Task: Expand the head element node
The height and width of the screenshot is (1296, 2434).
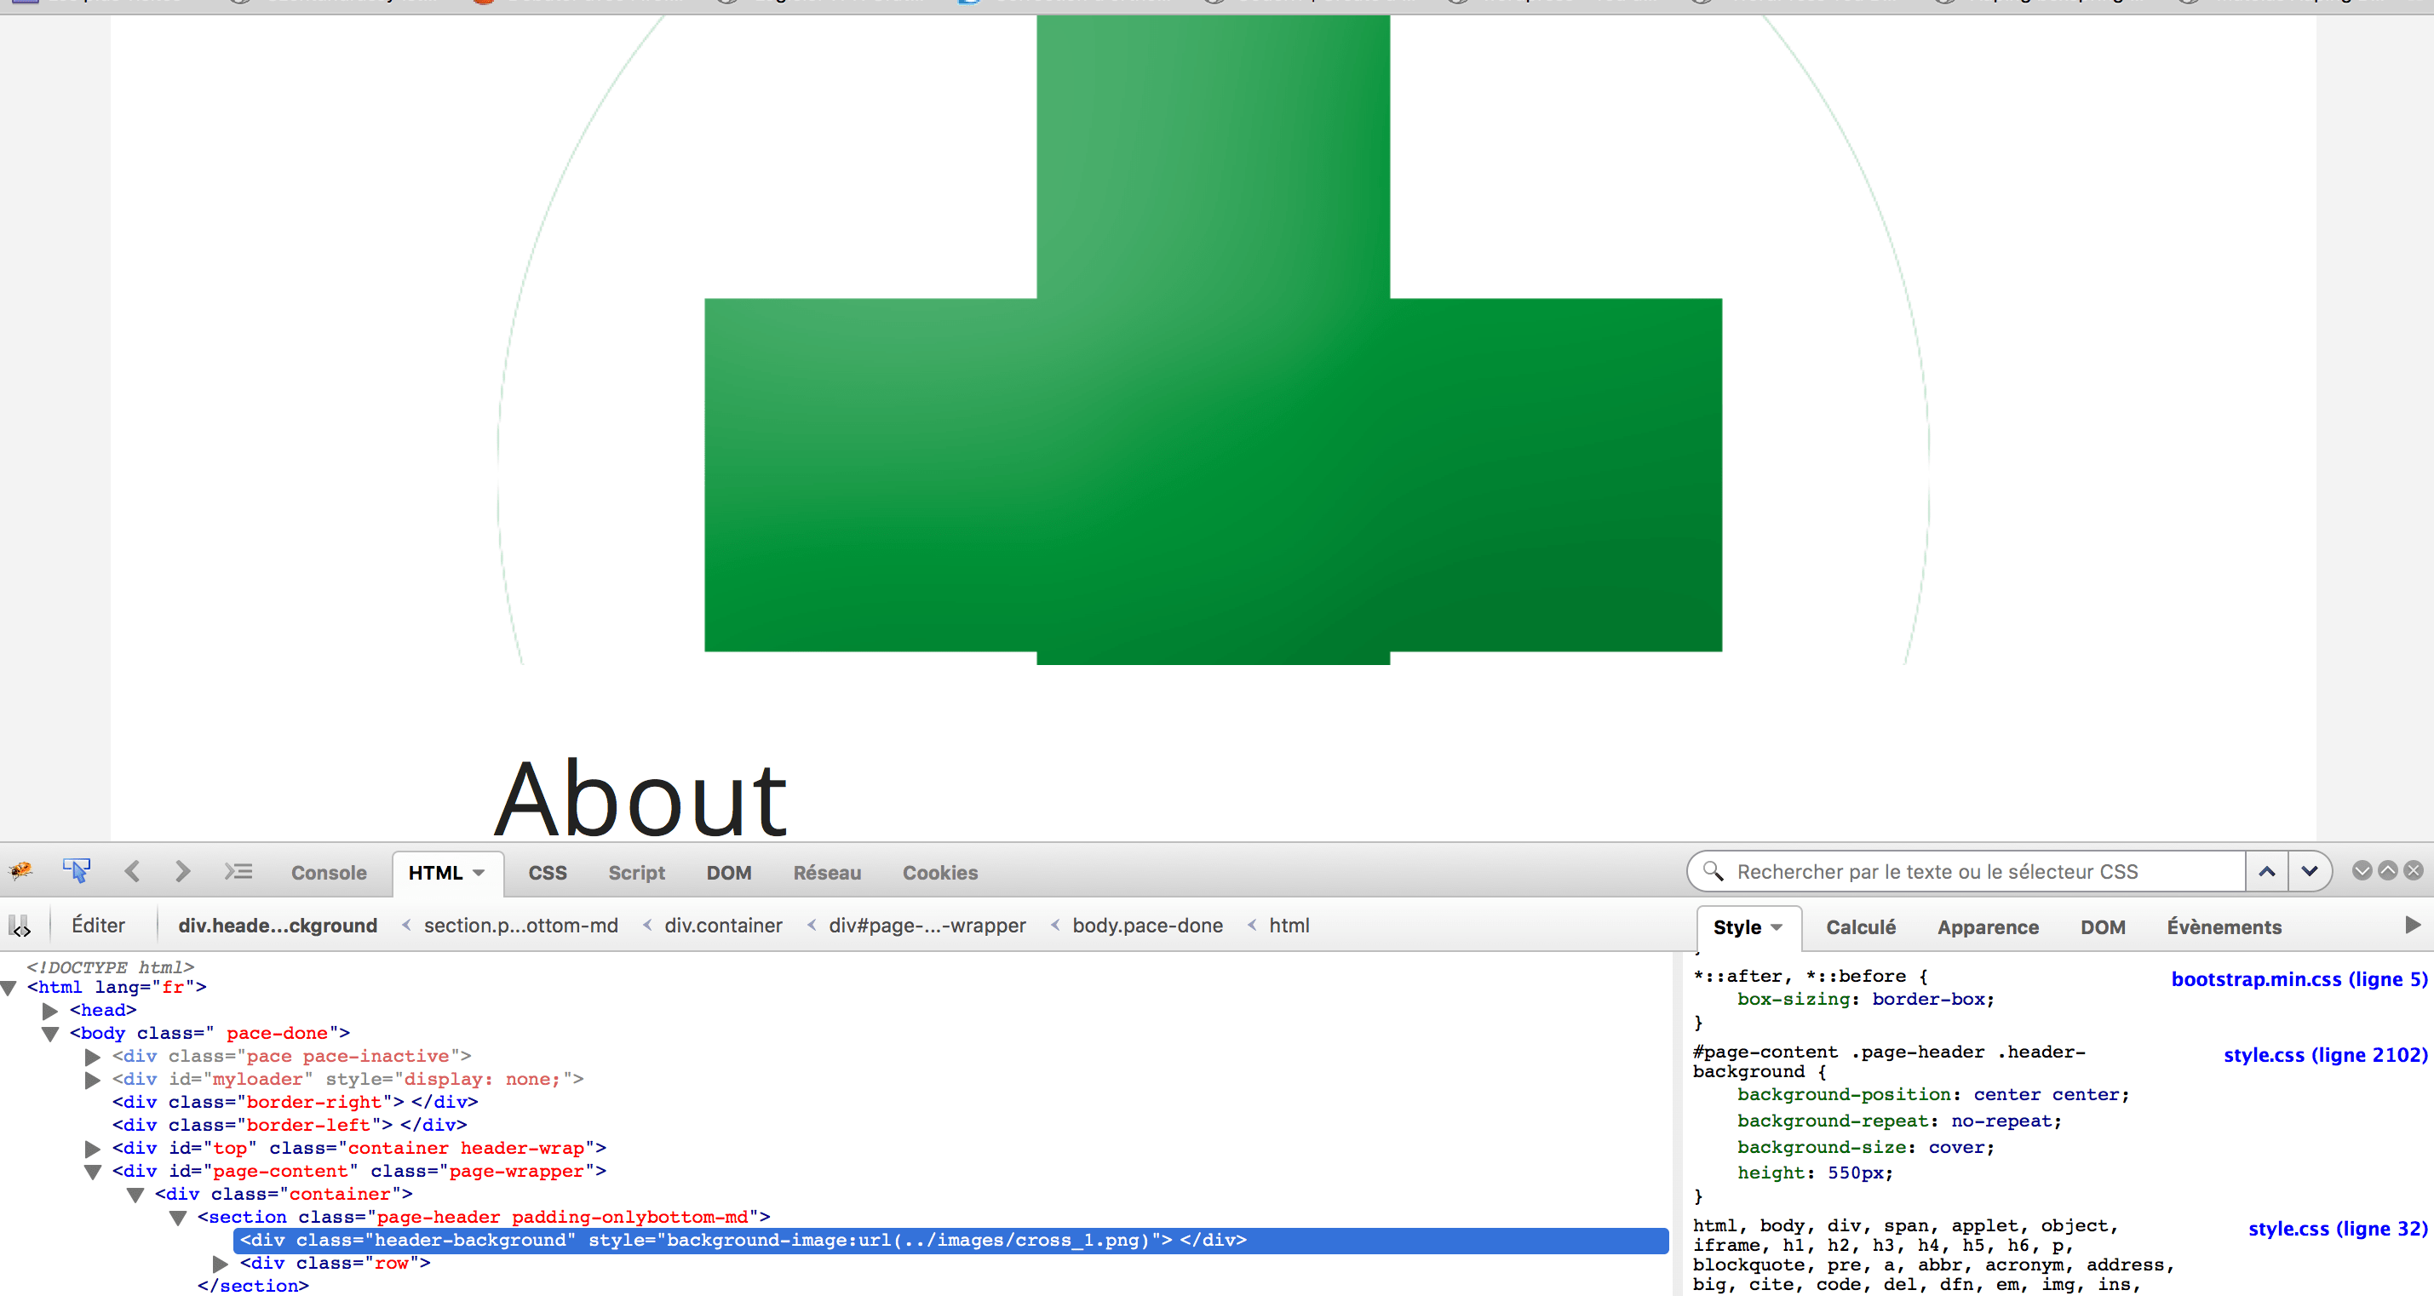Action: 51,1011
